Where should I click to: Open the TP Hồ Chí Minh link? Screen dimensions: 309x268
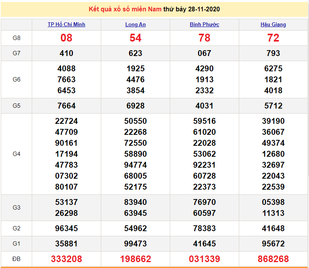point(66,24)
